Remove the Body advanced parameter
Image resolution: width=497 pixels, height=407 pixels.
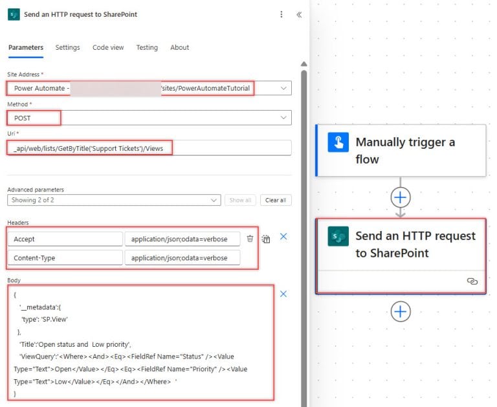coord(283,294)
